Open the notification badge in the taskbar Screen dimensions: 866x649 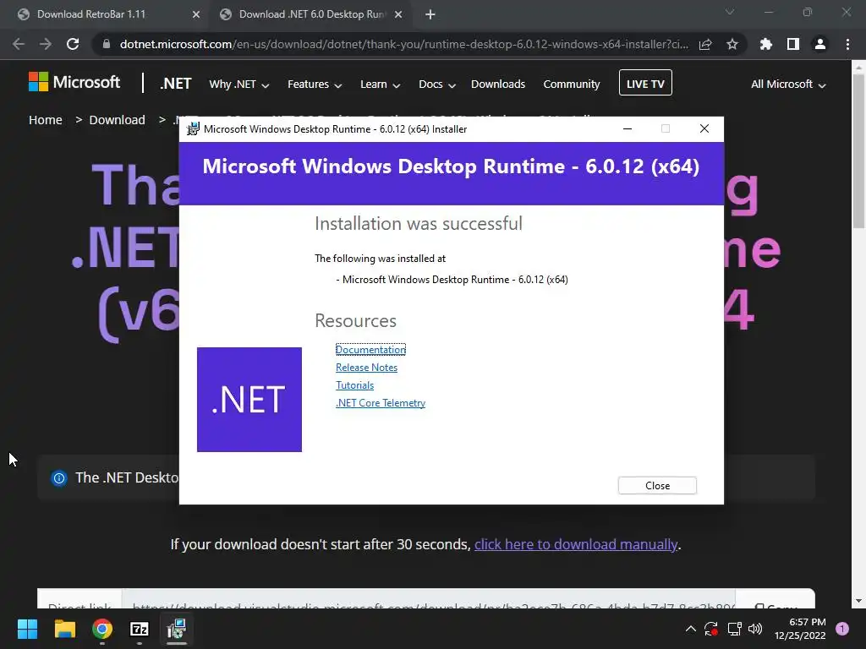842,629
